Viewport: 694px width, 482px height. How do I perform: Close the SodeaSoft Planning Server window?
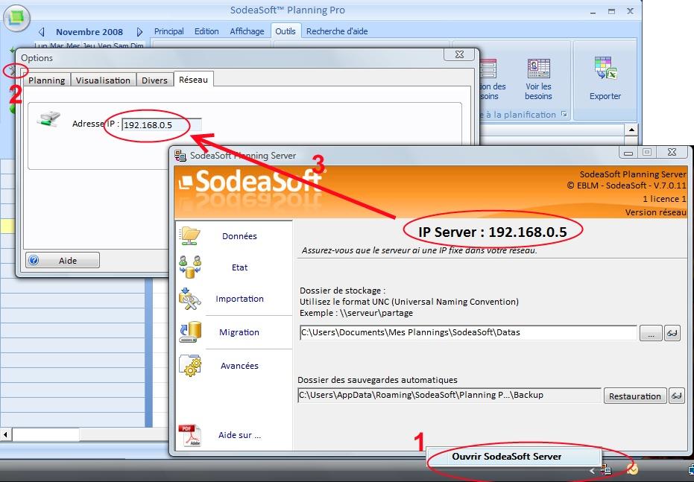pyautogui.click(x=672, y=152)
